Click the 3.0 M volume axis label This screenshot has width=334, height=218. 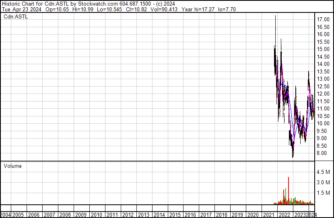click(x=324, y=182)
